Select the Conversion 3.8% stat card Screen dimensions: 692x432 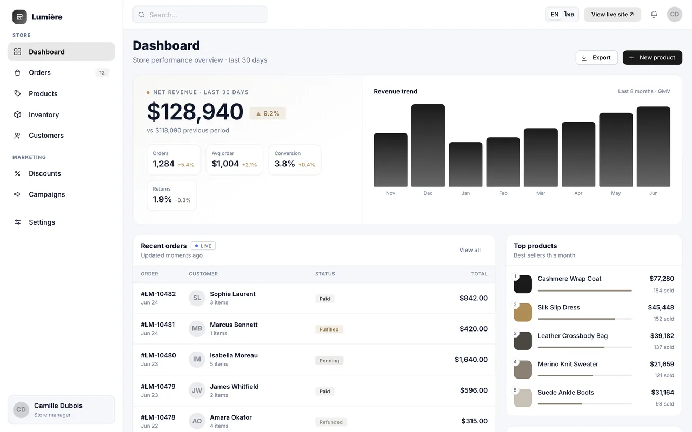click(295, 160)
